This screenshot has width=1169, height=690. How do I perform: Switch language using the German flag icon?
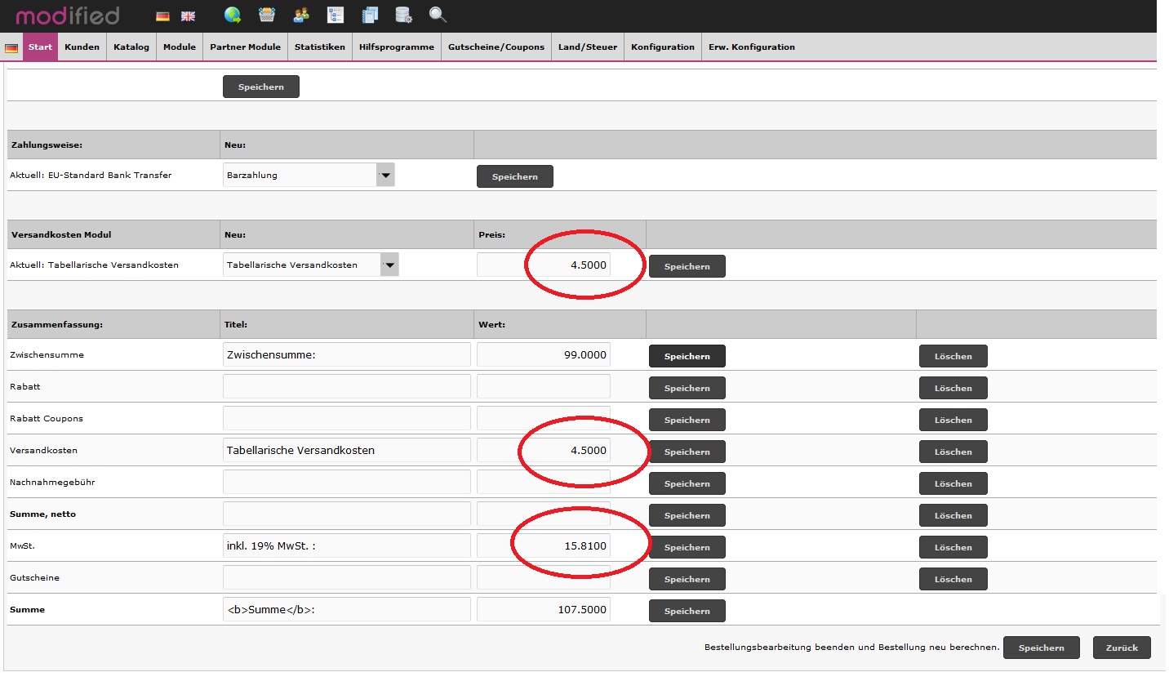(x=163, y=16)
